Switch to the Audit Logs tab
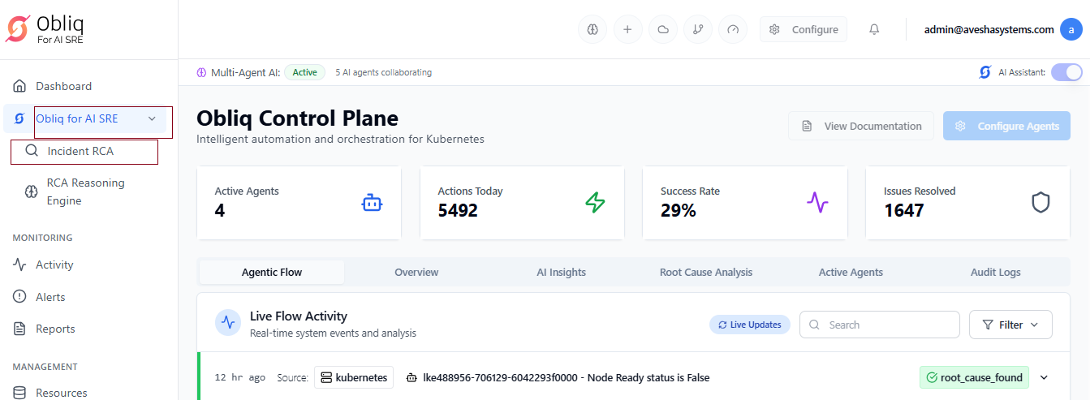Image resolution: width=1090 pixels, height=400 pixels. click(x=996, y=272)
